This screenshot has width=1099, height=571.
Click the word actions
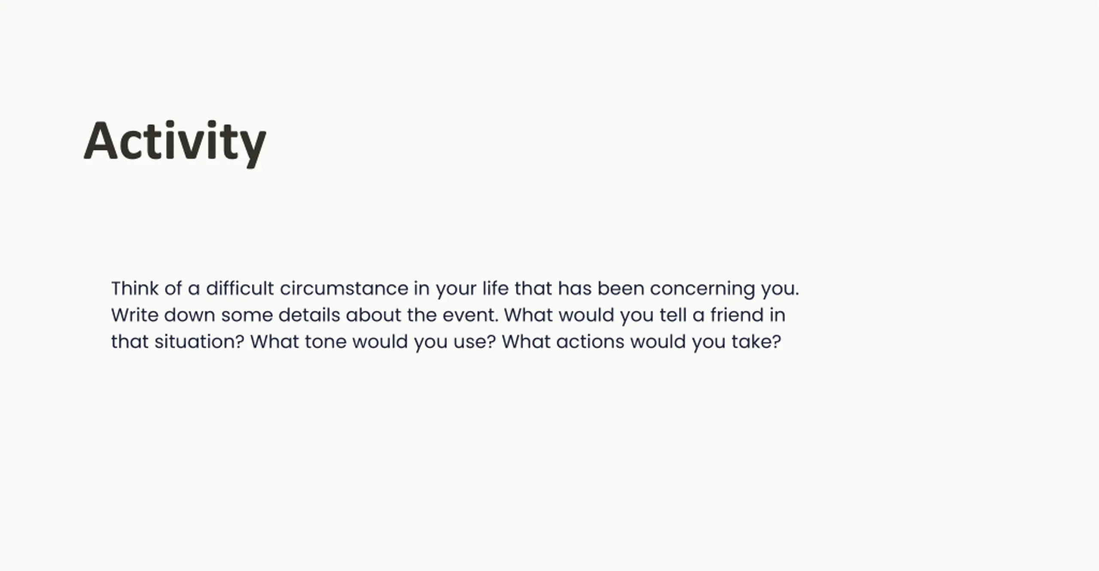click(590, 341)
